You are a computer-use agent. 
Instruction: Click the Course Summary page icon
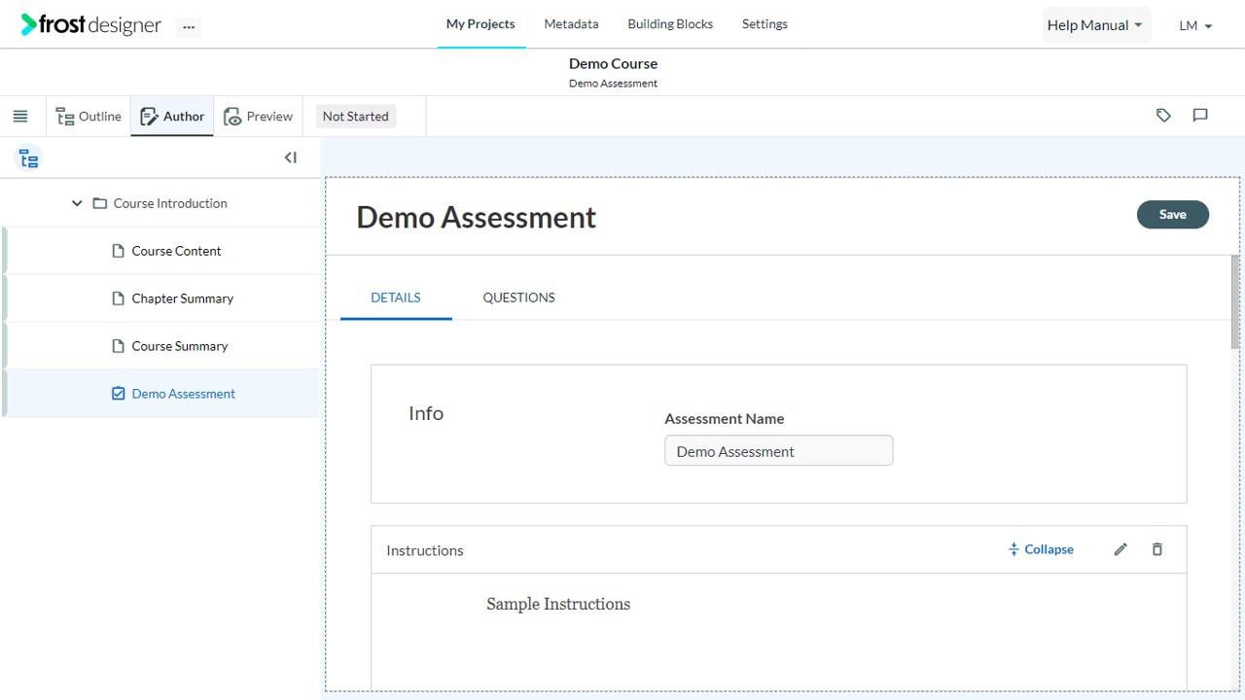(119, 346)
